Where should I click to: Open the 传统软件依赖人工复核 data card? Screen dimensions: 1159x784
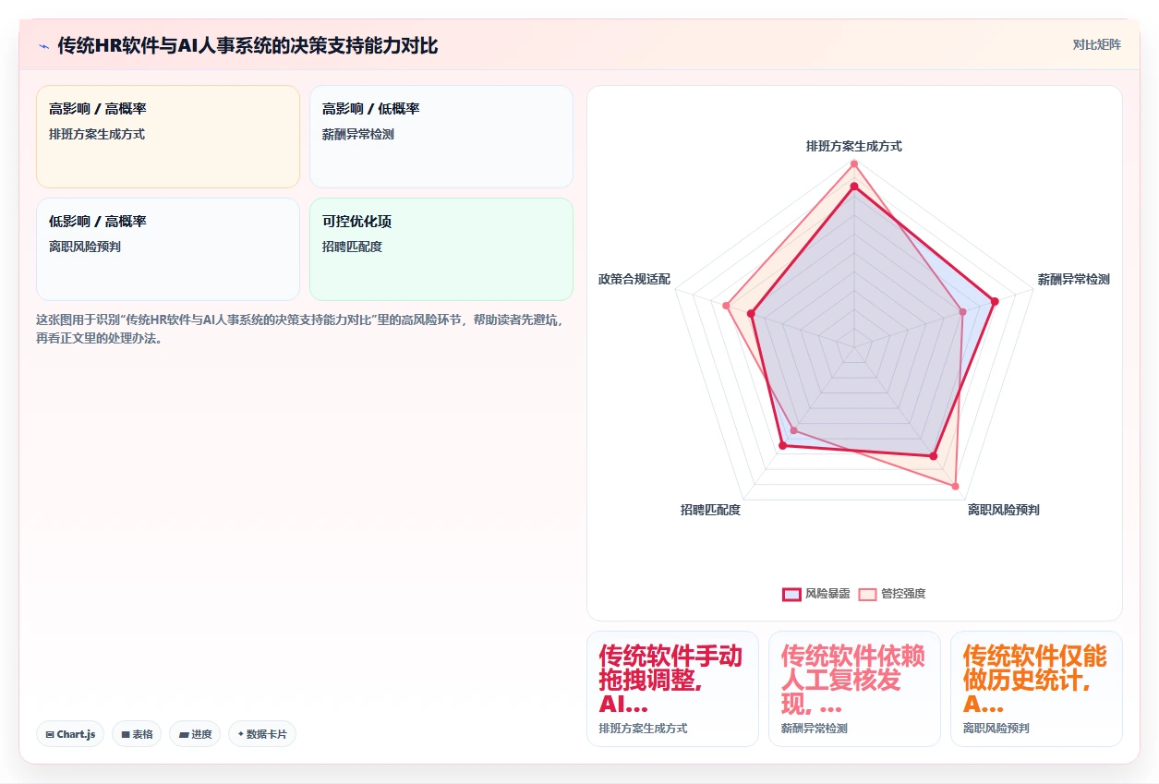point(854,689)
